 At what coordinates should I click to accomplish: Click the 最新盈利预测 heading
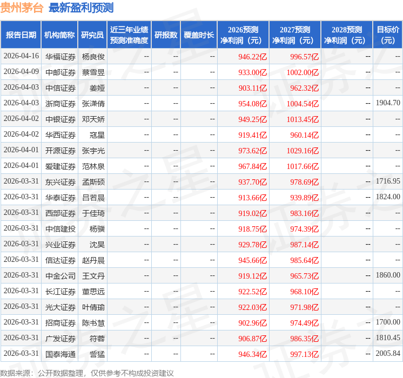point(81,8)
